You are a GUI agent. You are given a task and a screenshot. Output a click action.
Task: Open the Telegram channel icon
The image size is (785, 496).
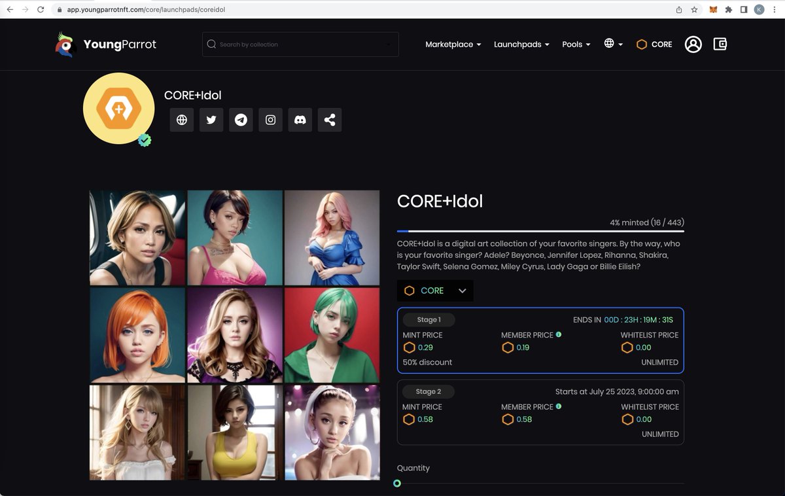[x=241, y=120]
